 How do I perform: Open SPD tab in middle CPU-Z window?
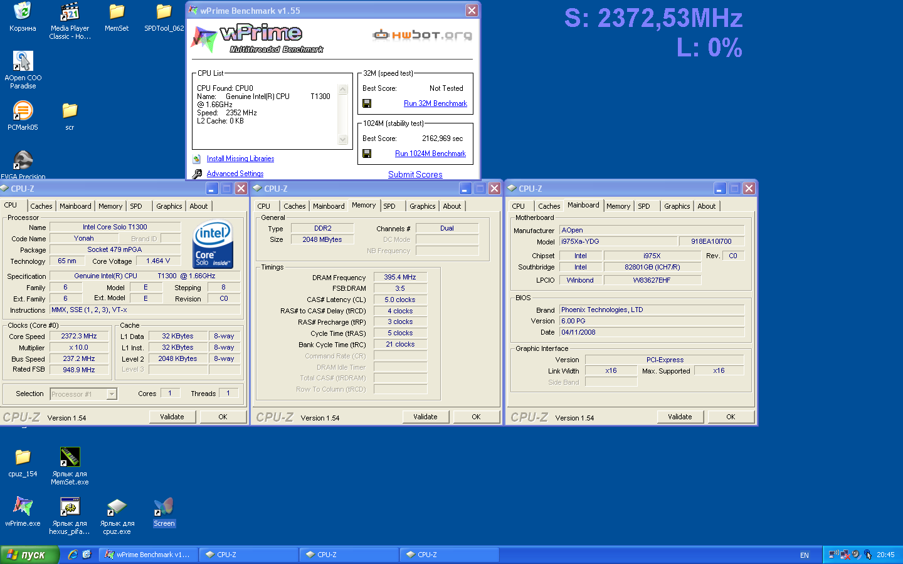389,206
